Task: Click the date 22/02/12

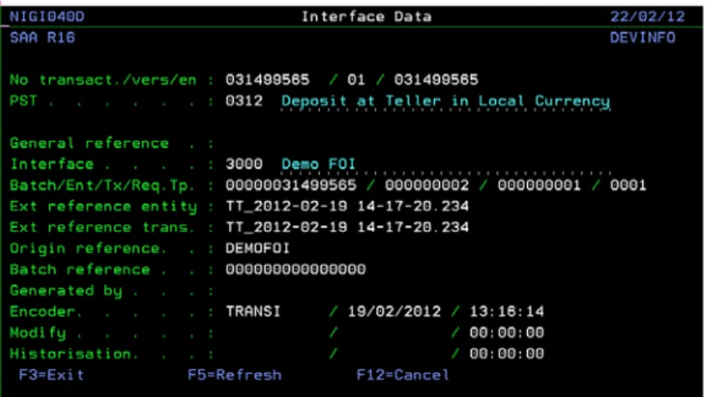Action: click(647, 16)
